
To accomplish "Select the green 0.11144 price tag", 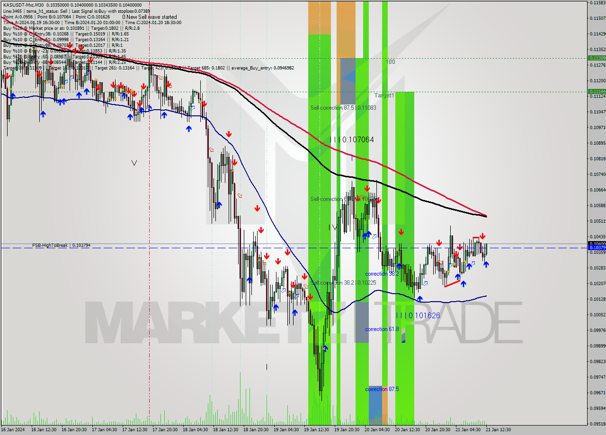I will coord(597,92).
